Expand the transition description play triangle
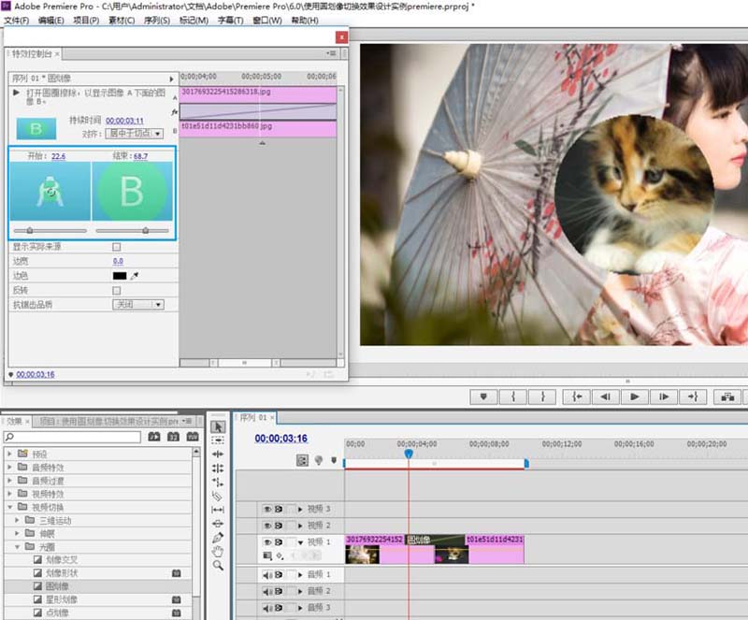The width and height of the screenshot is (748, 620). pyautogui.click(x=16, y=93)
